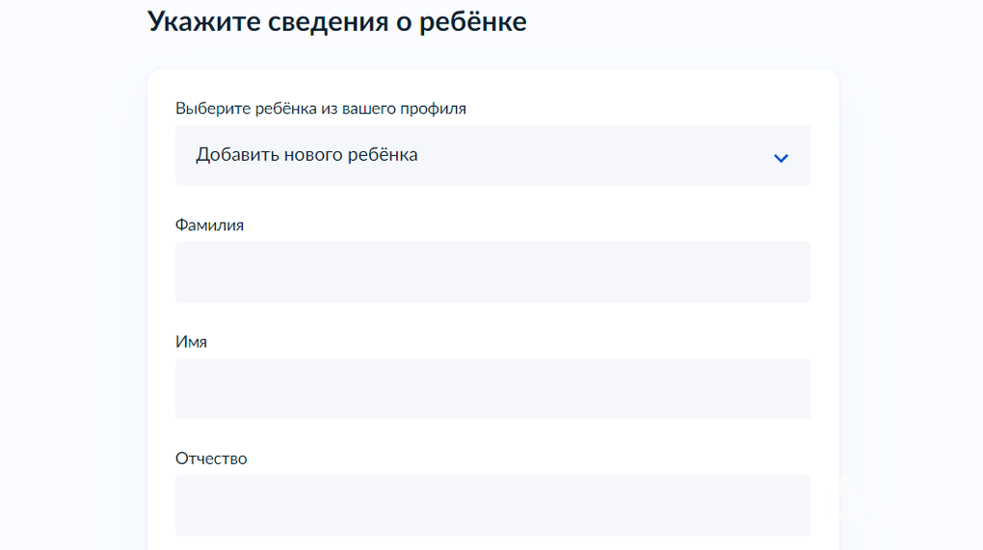Click the 'Отчество' field label

click(211, 458)
